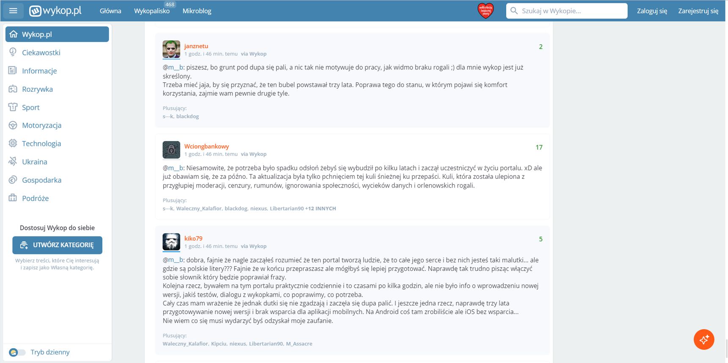The height and width of the screenshot is (363, 728).
Task: Go to the Wykopalisko tab
Action: pos(152,11)
